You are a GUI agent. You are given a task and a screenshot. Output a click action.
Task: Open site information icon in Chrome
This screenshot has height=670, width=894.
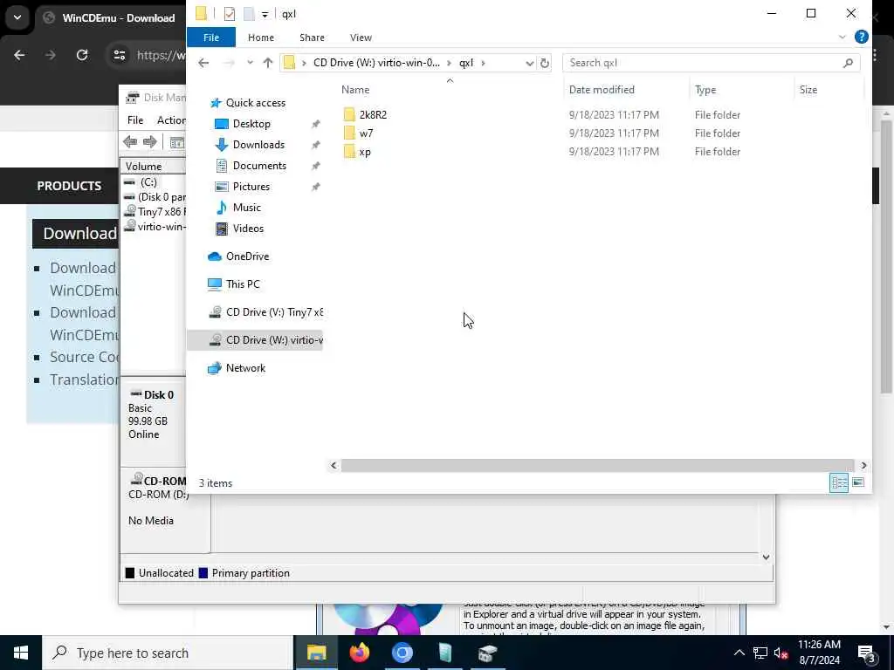(x=119, y=55)
